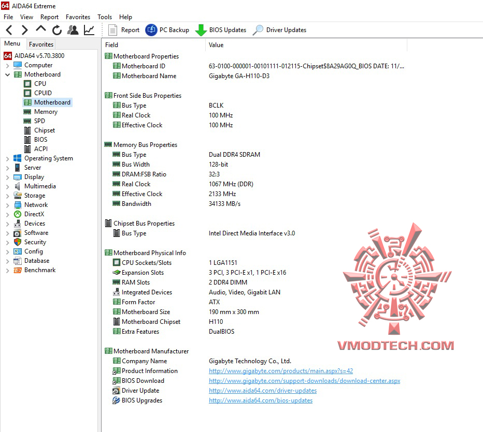
Task: Refresh the page with the circular arrow
Action: tap(56, 30)
